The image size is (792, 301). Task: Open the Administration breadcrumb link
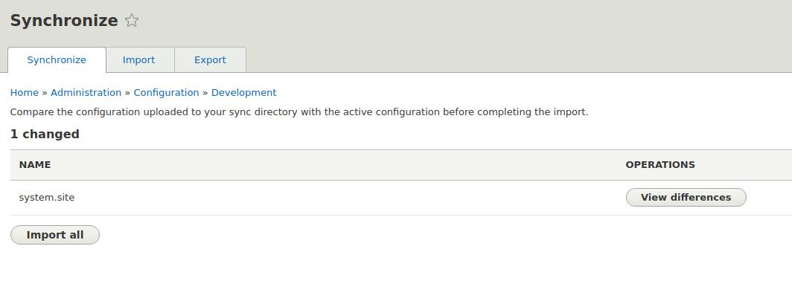[x=86, y=93]
